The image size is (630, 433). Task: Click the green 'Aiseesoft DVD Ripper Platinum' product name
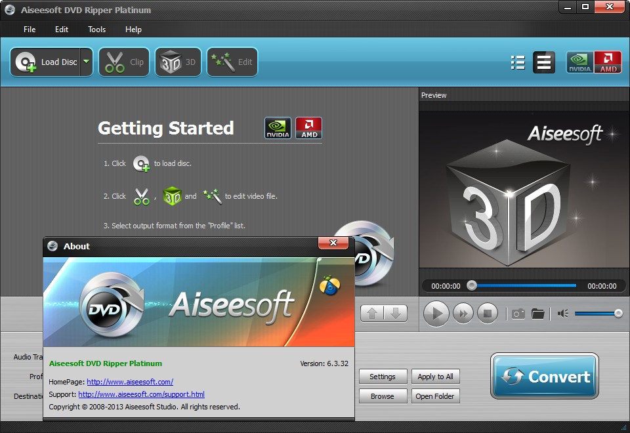point(106,363)
